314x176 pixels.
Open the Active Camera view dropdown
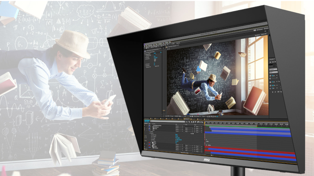[197, 116]
